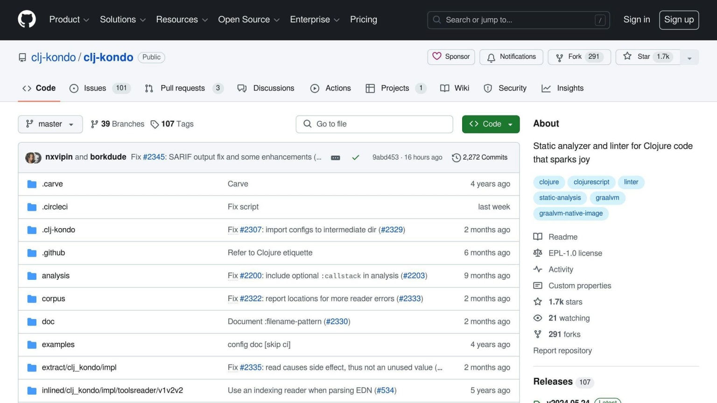The height and width of the screenshot is (403, 717).
Task: Click the tags label icon
Action: pyautogui.click(x=155, y=124)
